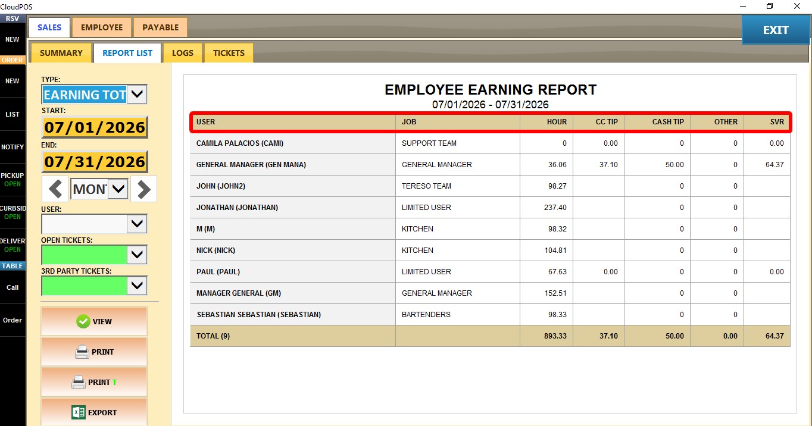Open the PICKUP sidebar item
This screenshot has height=426, width=812.
tap(13, 180)
